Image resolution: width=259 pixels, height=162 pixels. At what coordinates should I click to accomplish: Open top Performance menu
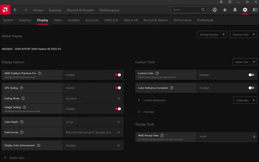(109, 10)
